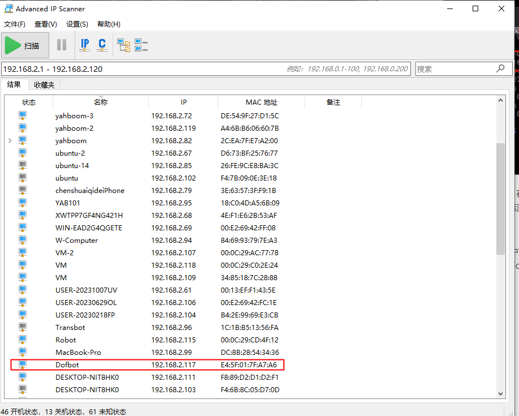Select the USER-20231007UV device name
Image resolution: width=519 pixels, height=416 pixels.
[87, 290]
